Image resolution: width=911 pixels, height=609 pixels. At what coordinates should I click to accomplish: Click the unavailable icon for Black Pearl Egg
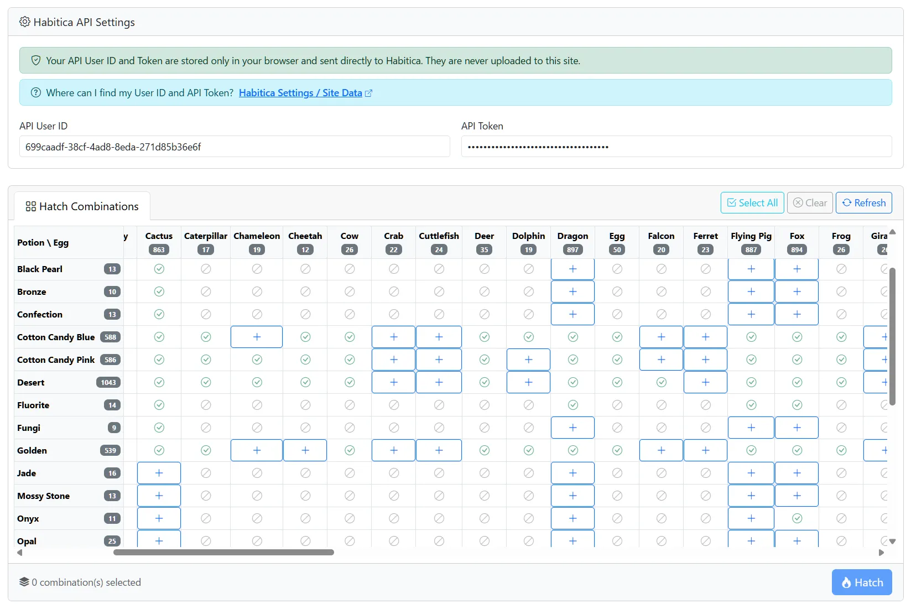pos(617,269)
